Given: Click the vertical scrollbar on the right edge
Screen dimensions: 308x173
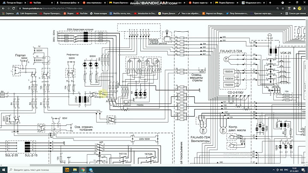Looking at the screenshot, I should 307,39.
